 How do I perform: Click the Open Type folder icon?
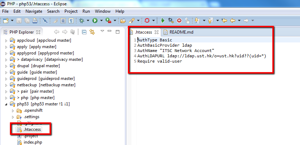tap(123, 21)
